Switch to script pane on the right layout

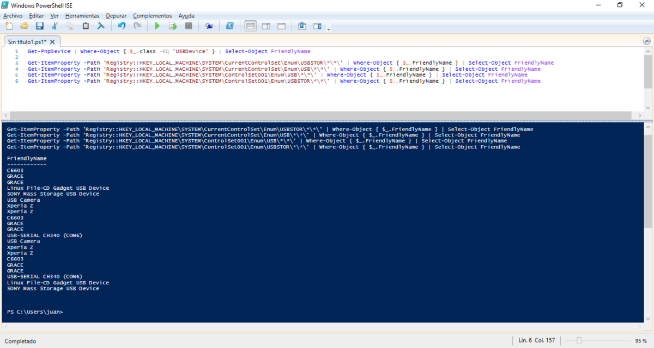click(266, 26)
